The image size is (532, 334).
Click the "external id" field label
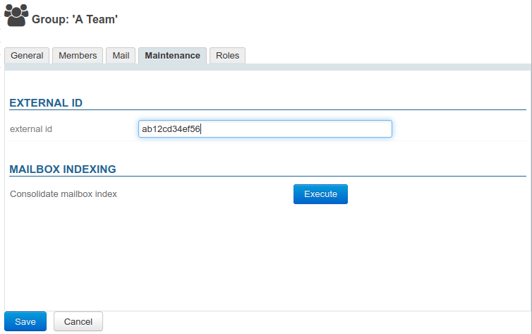31,129
